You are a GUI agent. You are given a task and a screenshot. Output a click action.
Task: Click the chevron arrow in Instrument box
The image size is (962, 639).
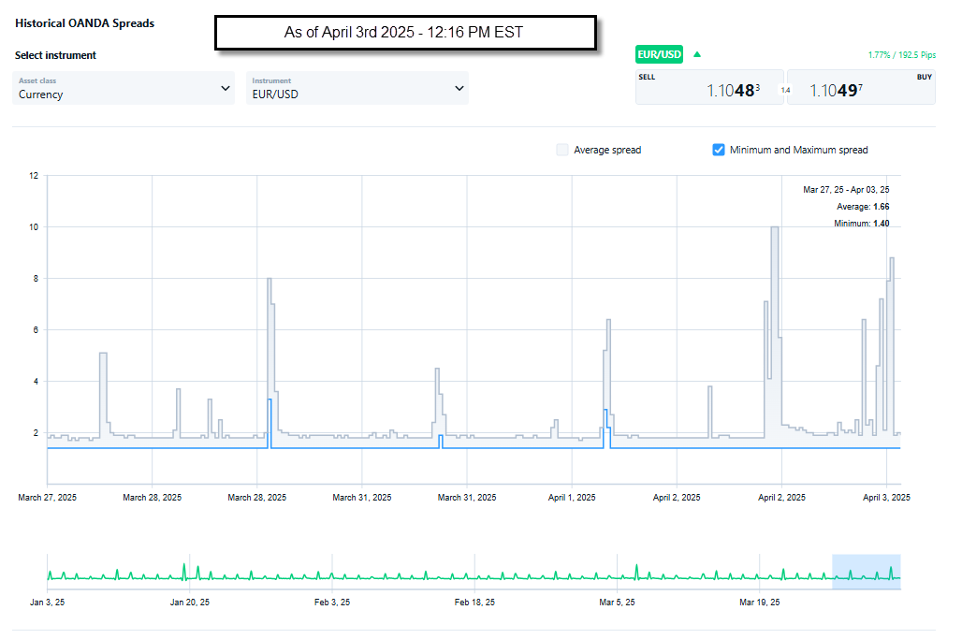pos(459,88)
